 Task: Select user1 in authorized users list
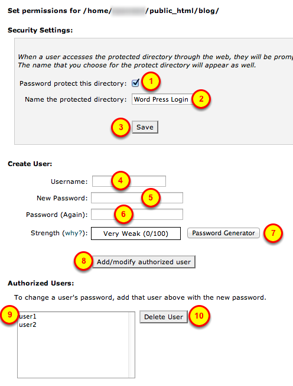coord(28,316)
